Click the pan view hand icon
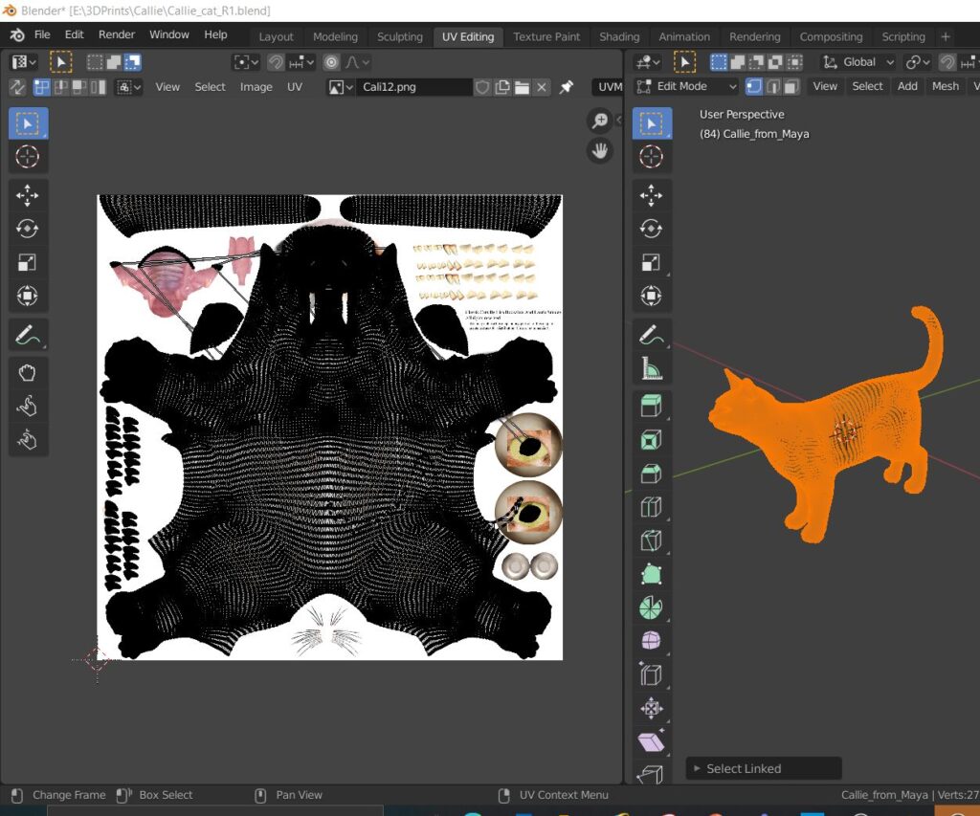 click(x=600, y=150)
